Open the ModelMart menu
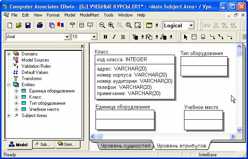The height and width of the screenshot is (159, 248). pyautogui.click(x=89, y=15)
